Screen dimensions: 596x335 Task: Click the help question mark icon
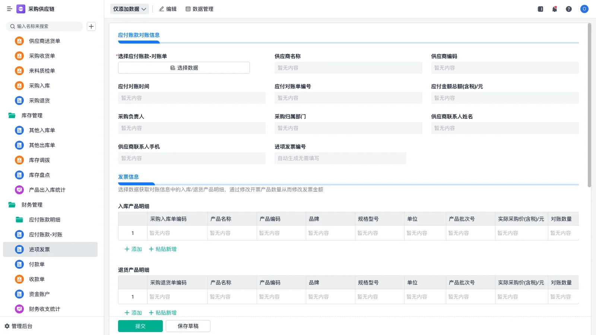point(569,9)
